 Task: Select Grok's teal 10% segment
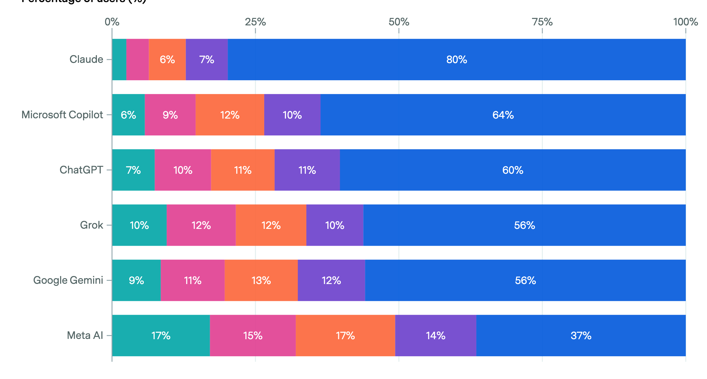139,225
